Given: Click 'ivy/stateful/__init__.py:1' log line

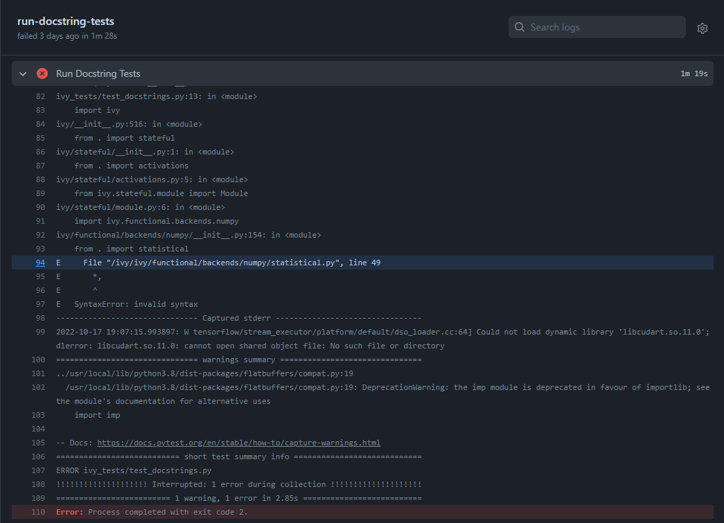Looking at the screenshot, I should [x=145, y=152].
